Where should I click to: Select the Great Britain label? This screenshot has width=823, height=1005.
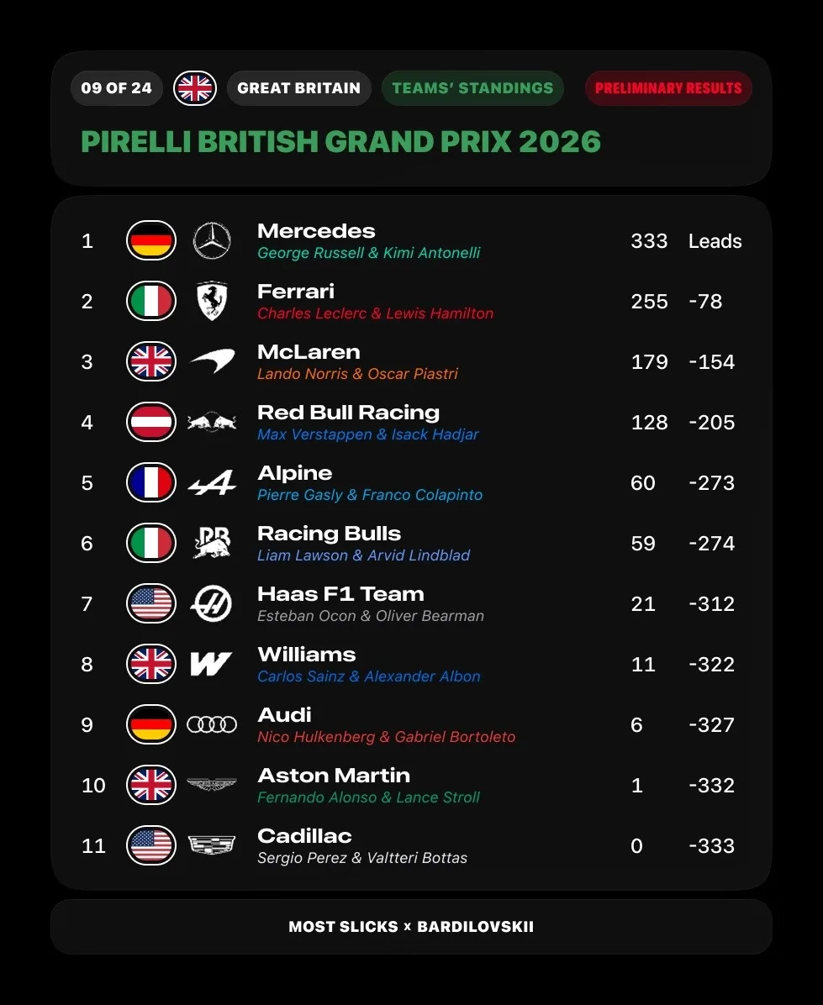click(x=298, y=88)
